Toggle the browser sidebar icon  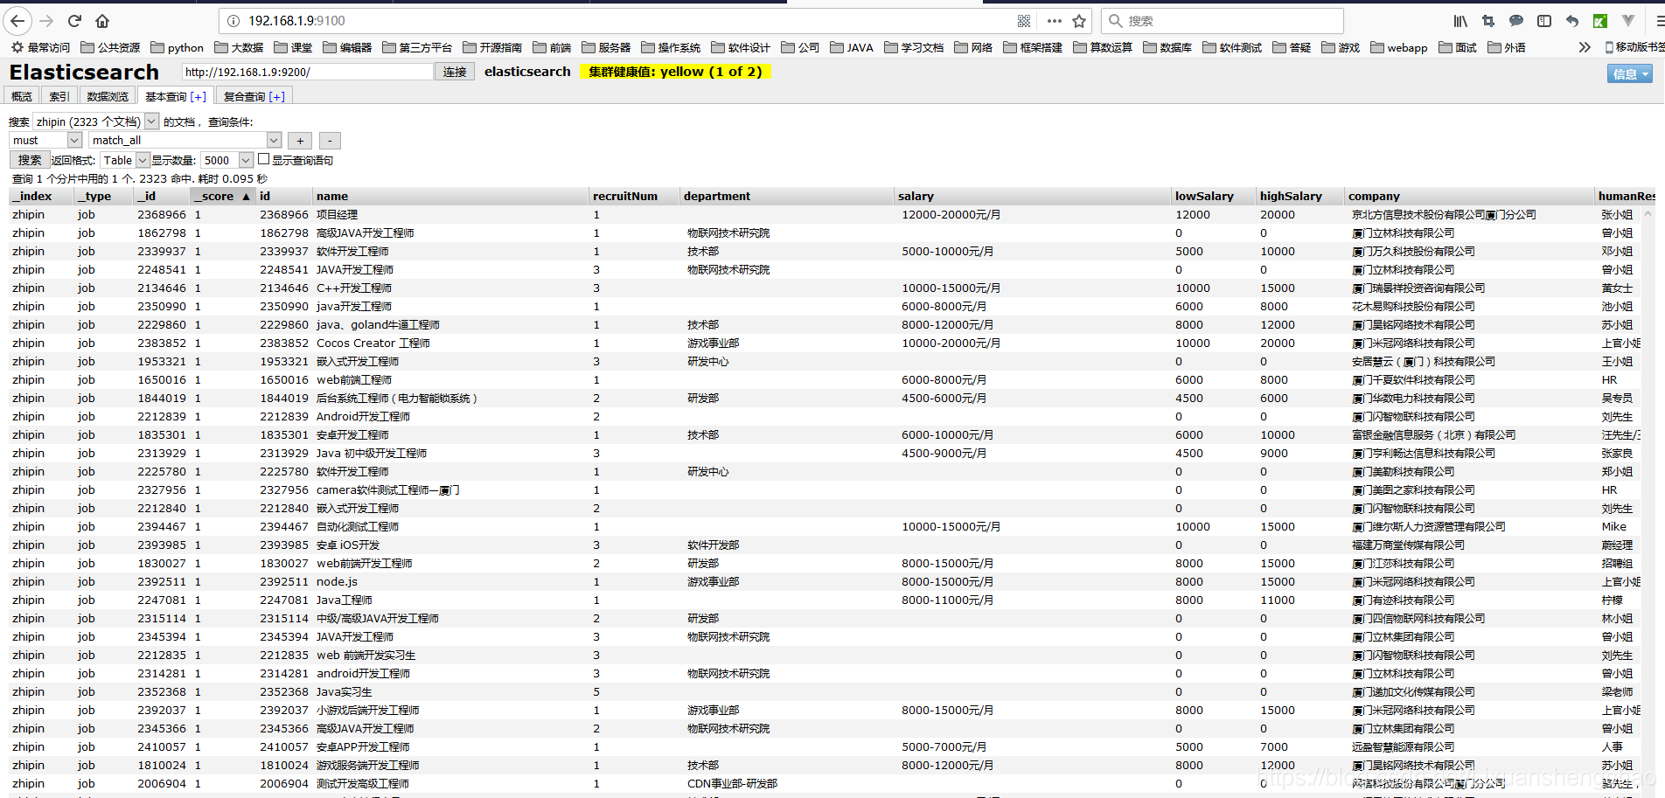pyautogui.click(x=1544, y=20)
